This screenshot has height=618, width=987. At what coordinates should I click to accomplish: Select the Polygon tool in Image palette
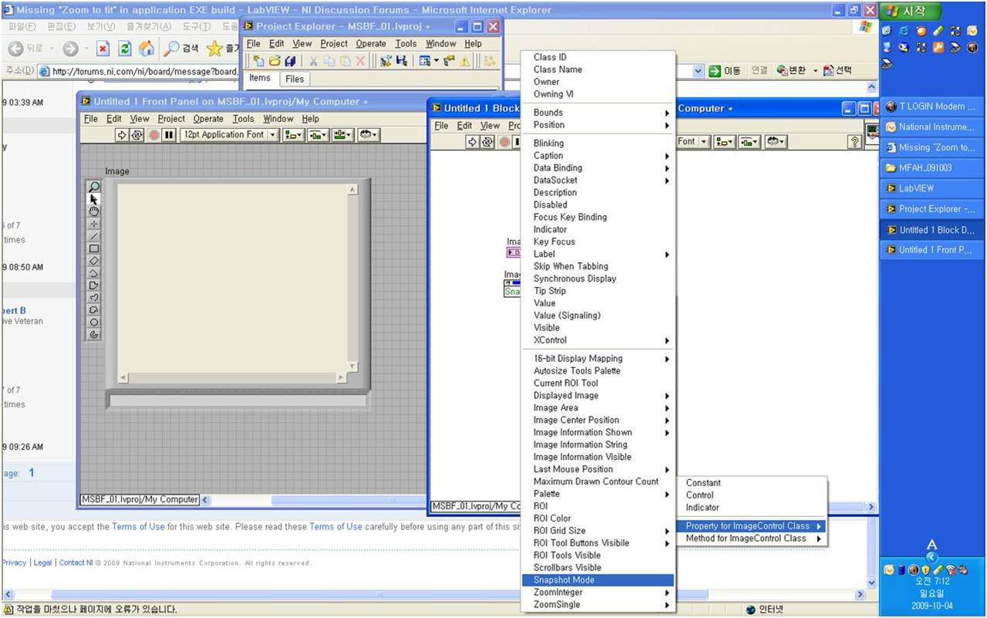pyautogui.click(x=94, y=285)
